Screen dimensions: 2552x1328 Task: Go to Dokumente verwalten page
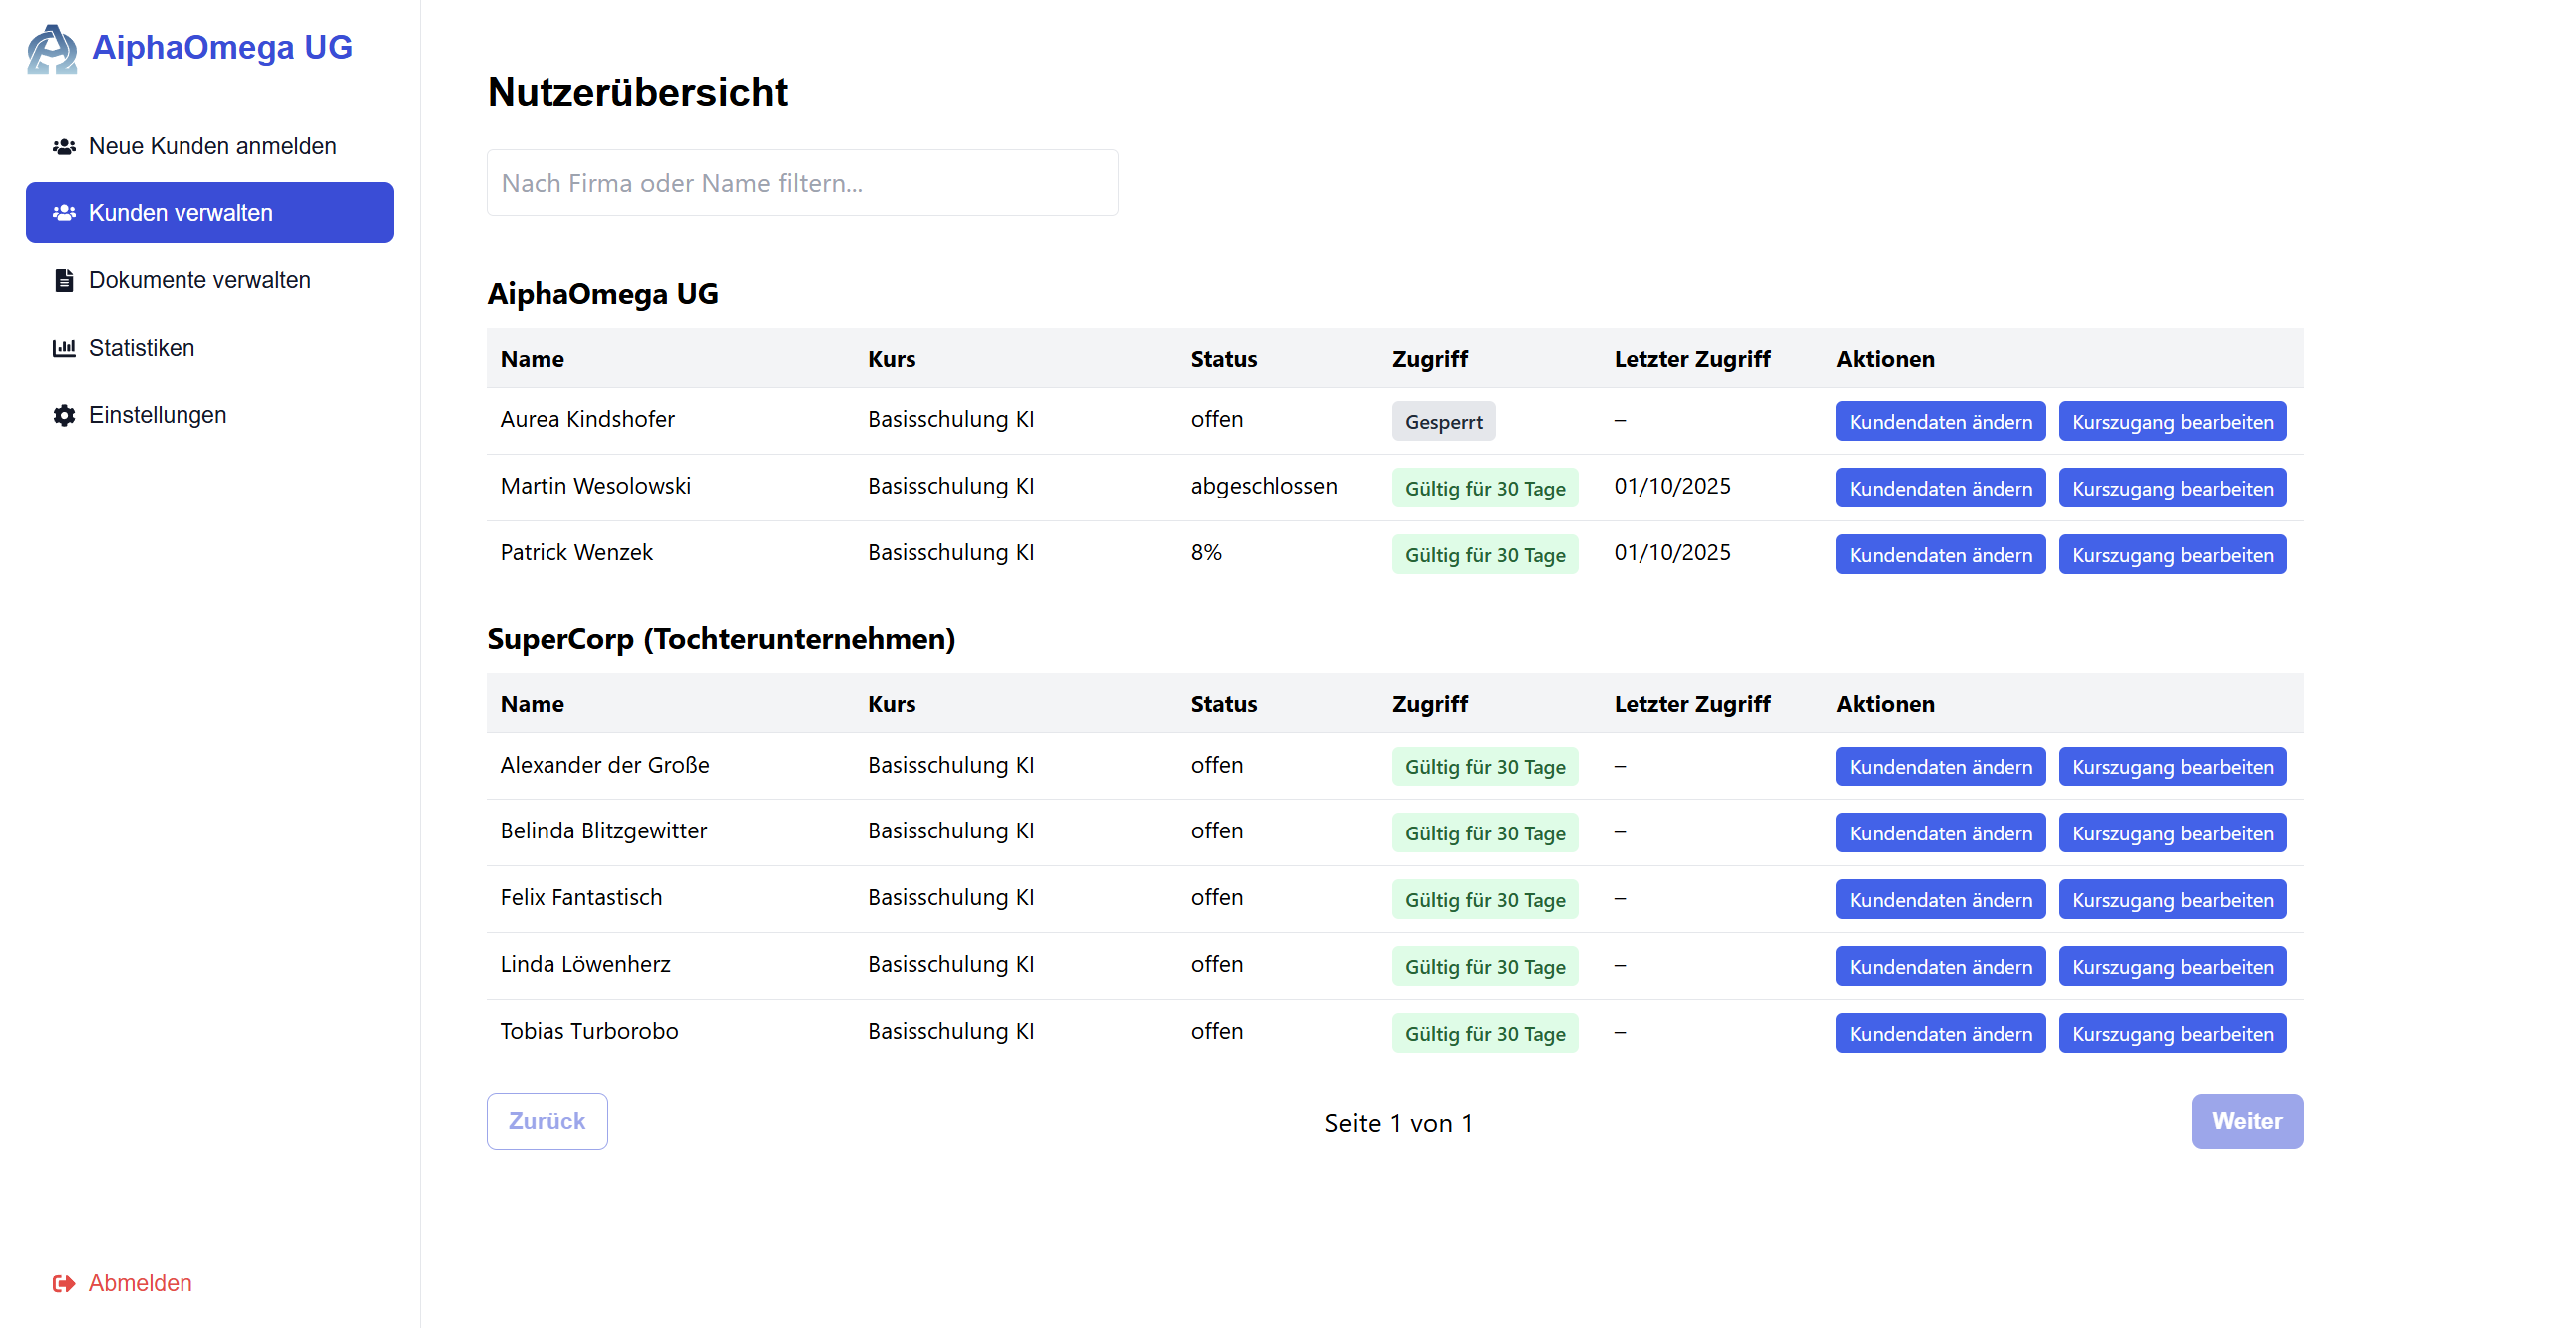click(199, 280)
